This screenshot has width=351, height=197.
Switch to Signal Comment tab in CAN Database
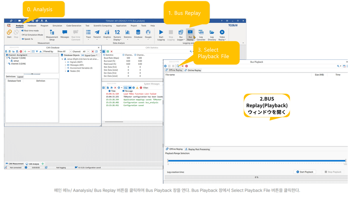88,55
